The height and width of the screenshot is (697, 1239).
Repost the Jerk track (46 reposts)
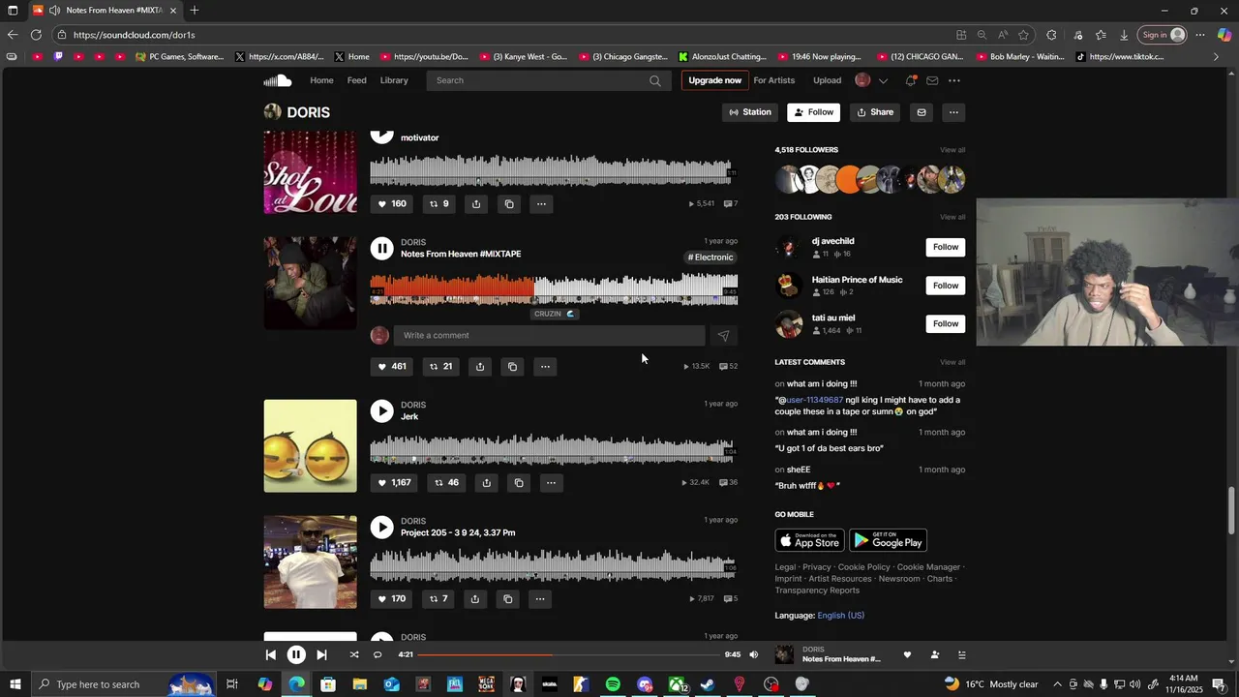(x=446, y=482)
